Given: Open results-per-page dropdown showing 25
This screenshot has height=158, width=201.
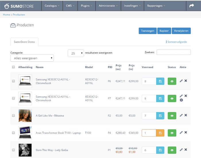Looking at the screenshot, I should [x=76, y=53].
